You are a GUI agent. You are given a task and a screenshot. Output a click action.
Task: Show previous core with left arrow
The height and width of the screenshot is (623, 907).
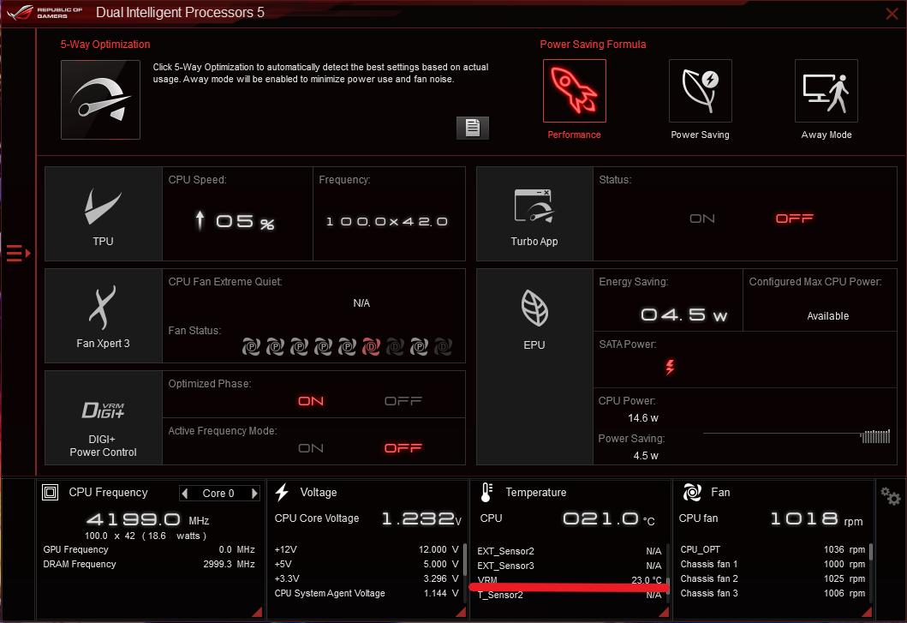(x=185, y=494)
